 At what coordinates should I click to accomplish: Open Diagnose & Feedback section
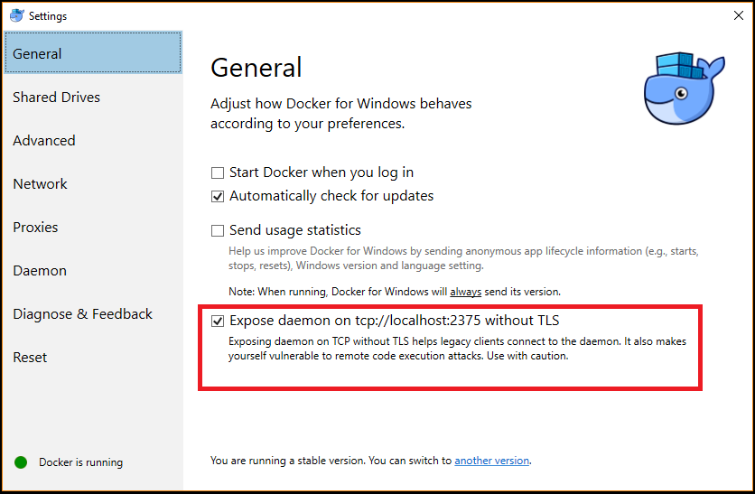click(x=83, y=314)
